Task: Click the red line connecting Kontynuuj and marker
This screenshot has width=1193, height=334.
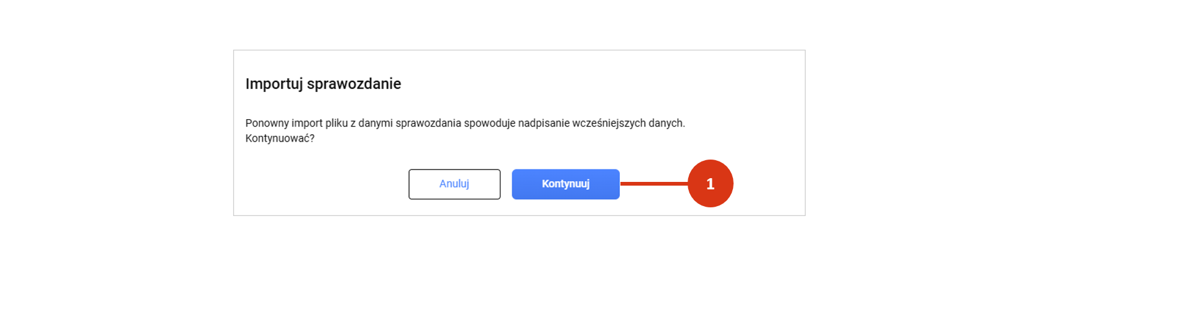Action: click(654, 184)
